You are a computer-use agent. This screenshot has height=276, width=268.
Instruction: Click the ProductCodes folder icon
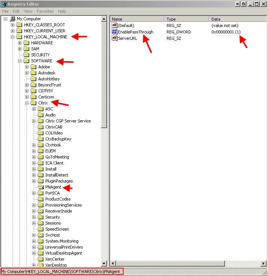(x=41, y=199)
